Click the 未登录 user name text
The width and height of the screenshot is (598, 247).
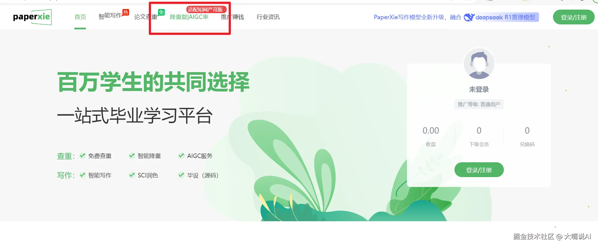[x=479, y=89]
